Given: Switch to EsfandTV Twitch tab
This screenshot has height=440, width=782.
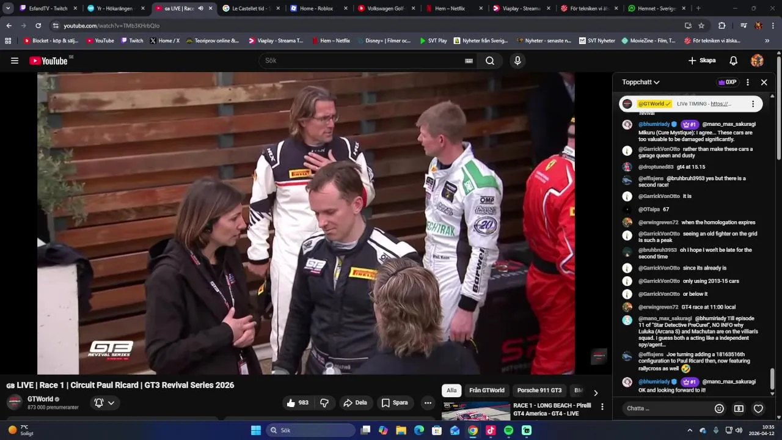Looking at the screenshot, I should point(49,9).
